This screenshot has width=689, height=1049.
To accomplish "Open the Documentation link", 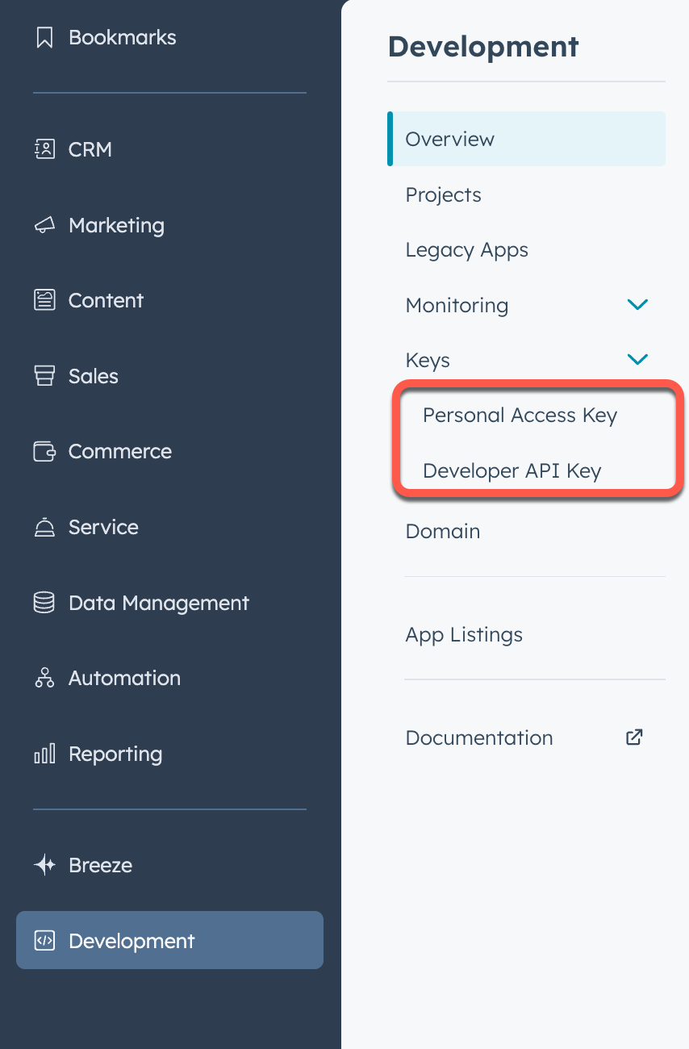I will [x=478, y=738].
